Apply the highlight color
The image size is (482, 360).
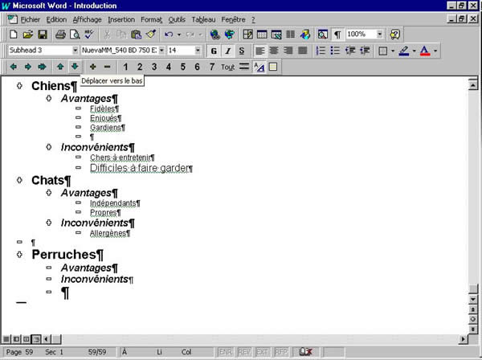pos(404,51)
